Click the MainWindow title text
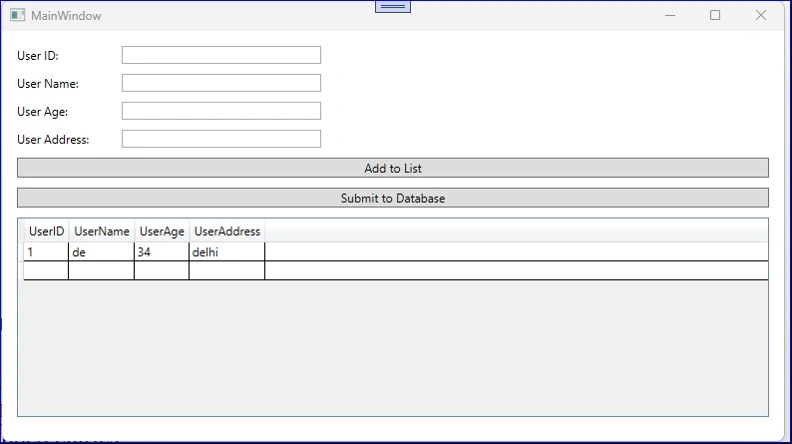Screen dimensions: 792x444 click(x=66, y=16)
